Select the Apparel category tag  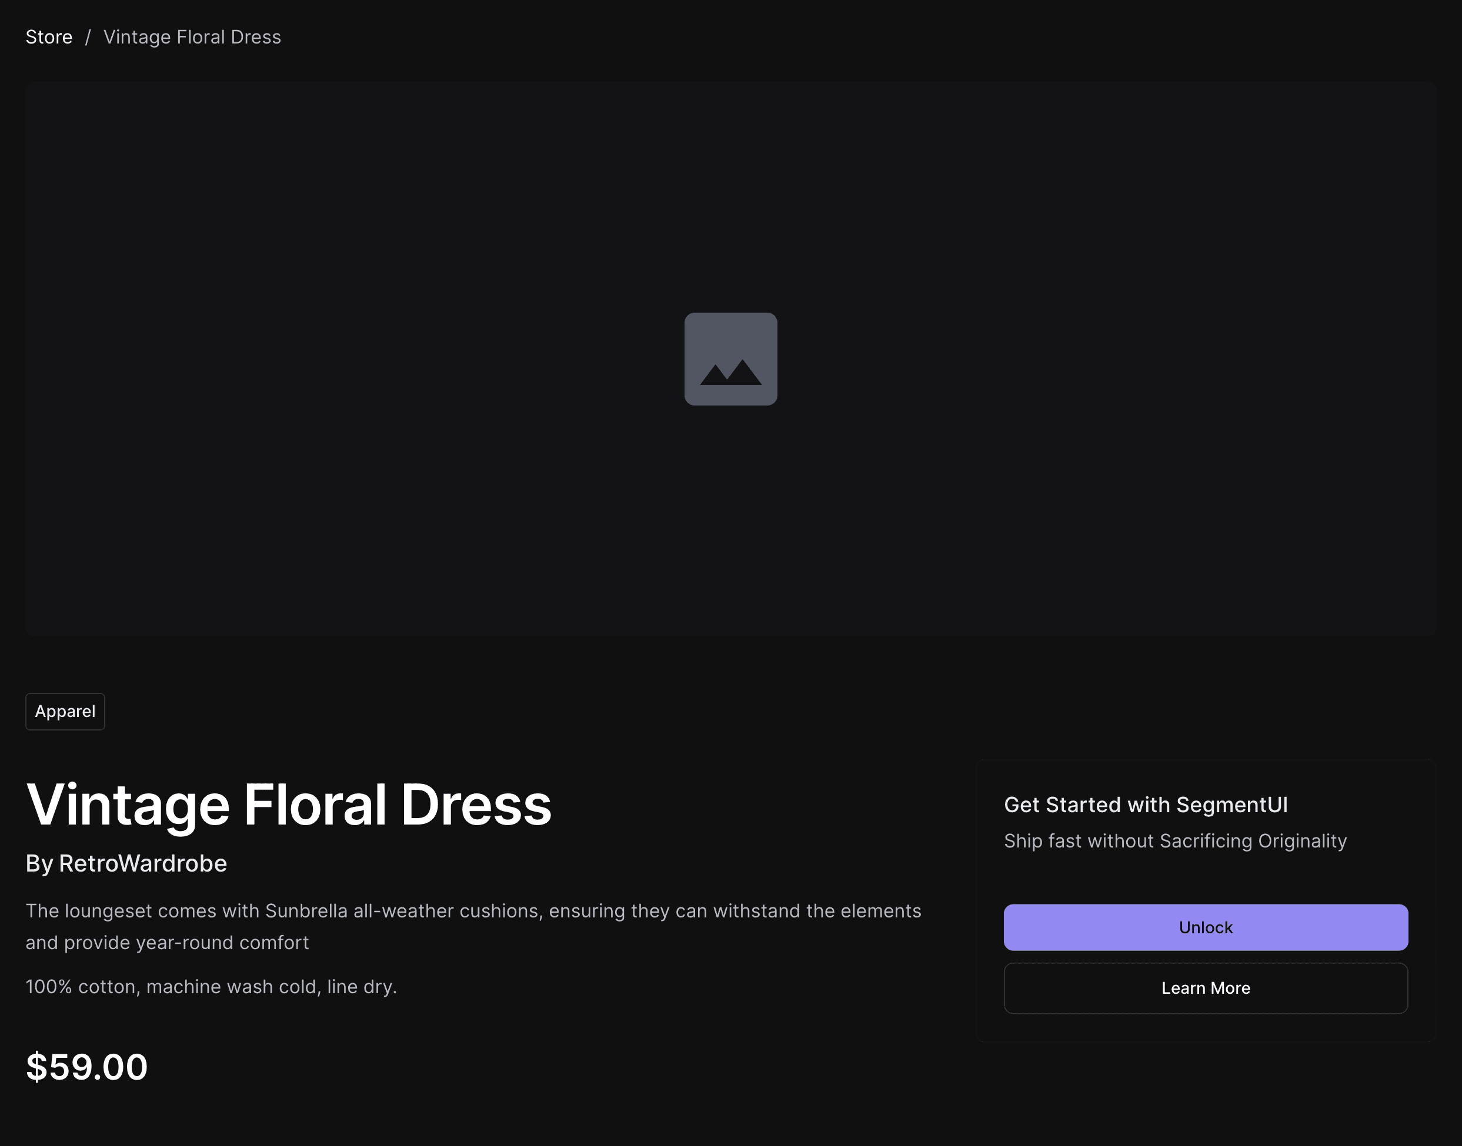point(65,711)
